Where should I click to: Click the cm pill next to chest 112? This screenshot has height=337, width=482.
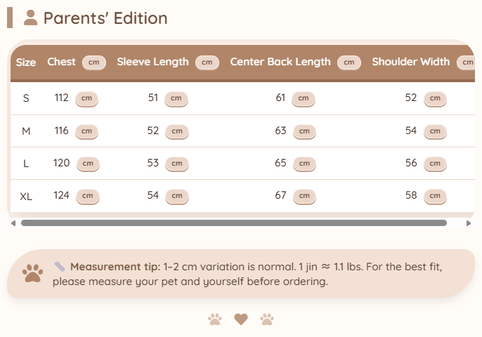86,98
